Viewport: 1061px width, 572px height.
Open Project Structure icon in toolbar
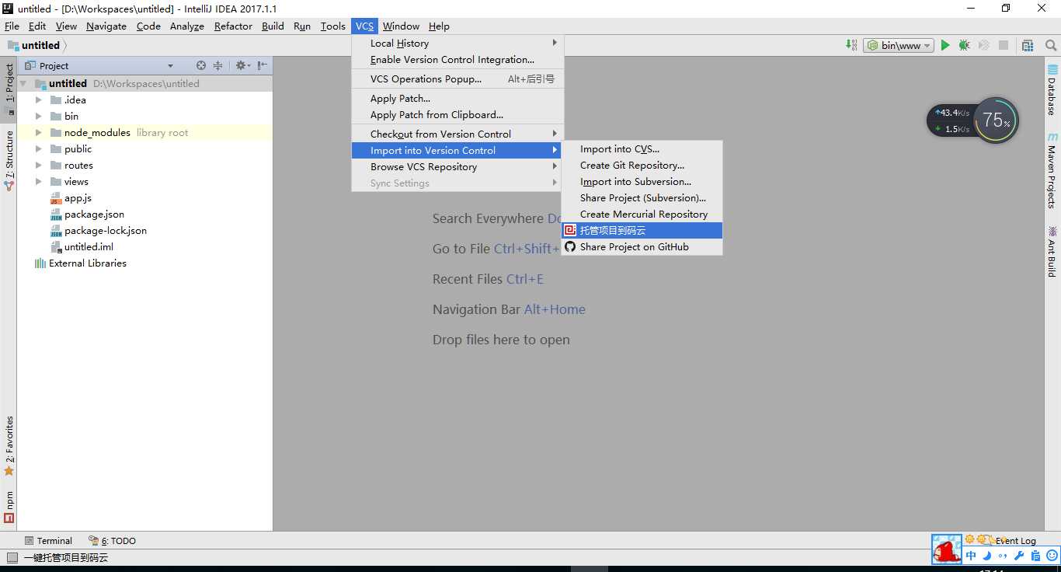click(x=1028, y=46)
